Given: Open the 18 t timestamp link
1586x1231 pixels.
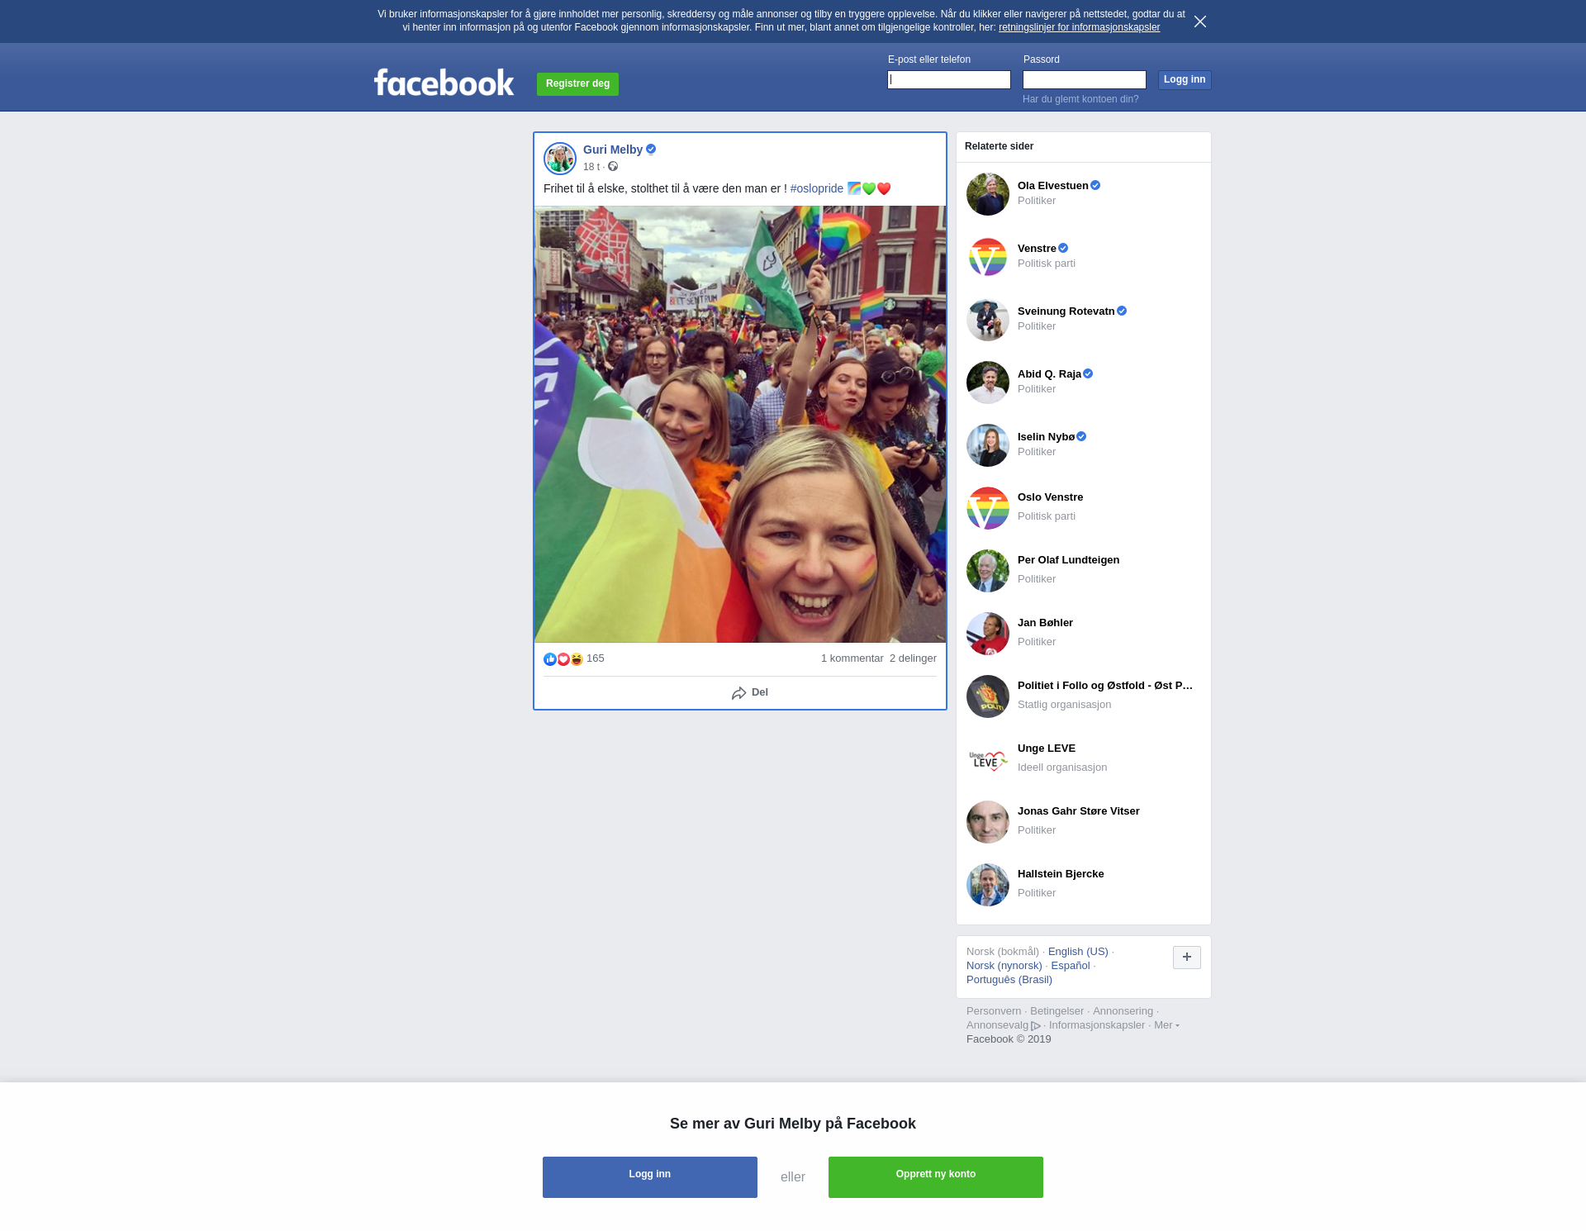Looking at the screenshot, I should pos(591,167).
